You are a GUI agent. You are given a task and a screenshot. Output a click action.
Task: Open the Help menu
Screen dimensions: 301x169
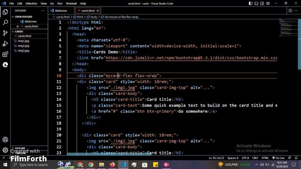click(83, 3)
